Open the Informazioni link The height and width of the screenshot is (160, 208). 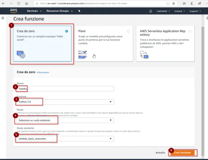[x=43, y=72]
